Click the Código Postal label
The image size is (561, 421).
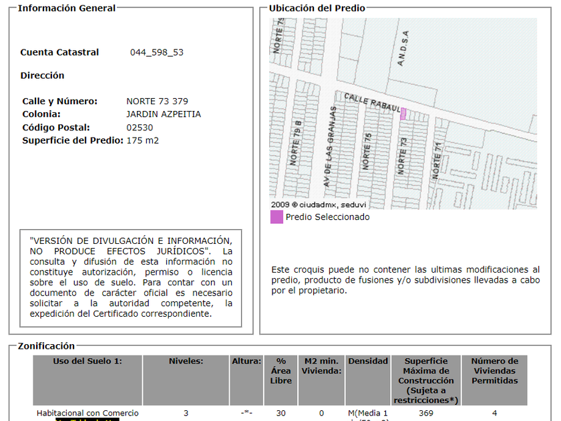click(x=56, y=128)
